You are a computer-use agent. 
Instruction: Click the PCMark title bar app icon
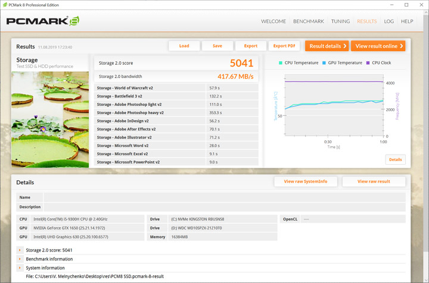[x=5, y=5]
